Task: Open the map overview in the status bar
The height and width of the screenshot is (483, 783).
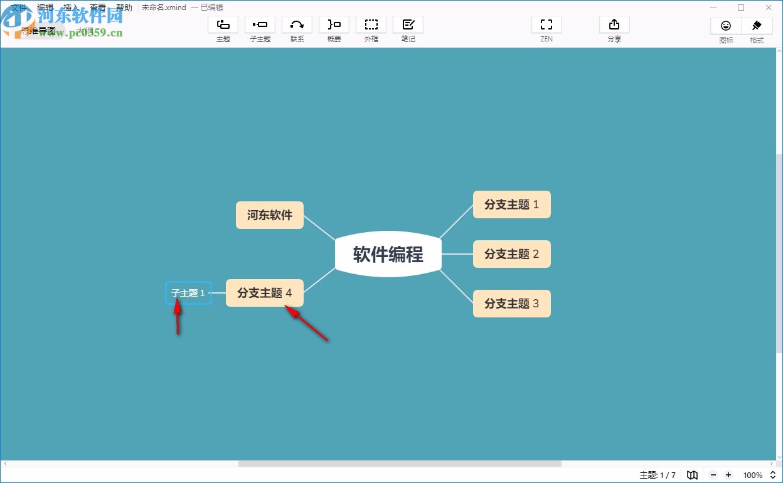Action: (x=692, y=475)
